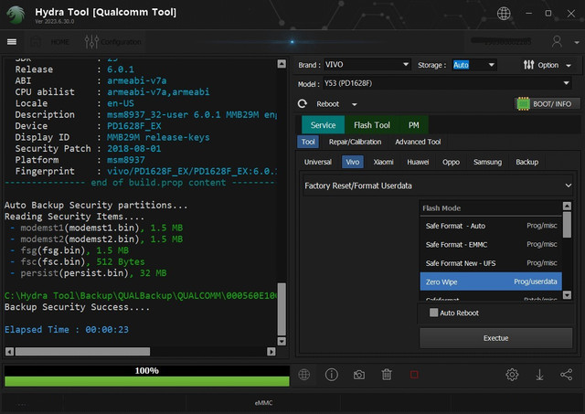Select the Advanced Tool sub-tab
Image resolution: width=585 pixels, height=414 pixels.
point(418,142)
